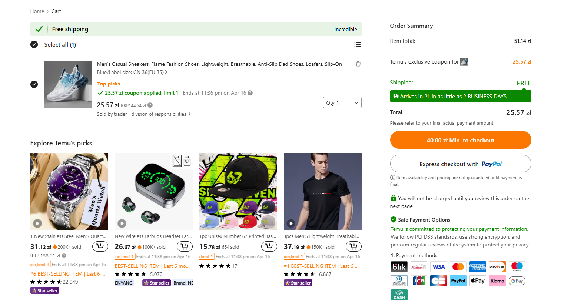Screen dimensions: 561x303
Task: Go to Home breadcrumb
Action: pyautogui.click(x=37, y=11)
